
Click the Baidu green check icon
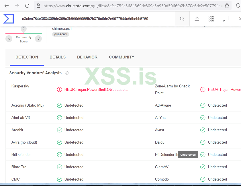(x=203, y=142)
